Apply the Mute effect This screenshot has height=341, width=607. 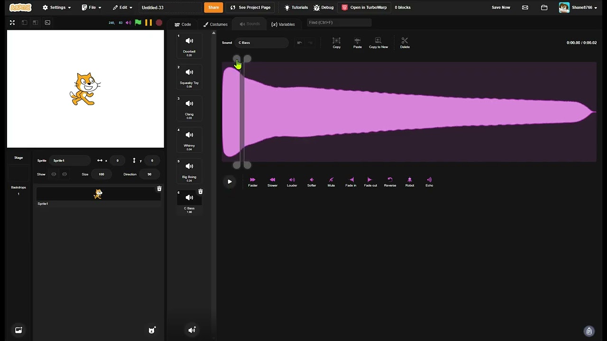(x=331, y=182)
